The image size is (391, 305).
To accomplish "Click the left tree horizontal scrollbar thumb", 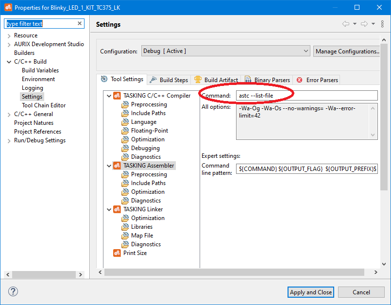I will pos(44,274).
